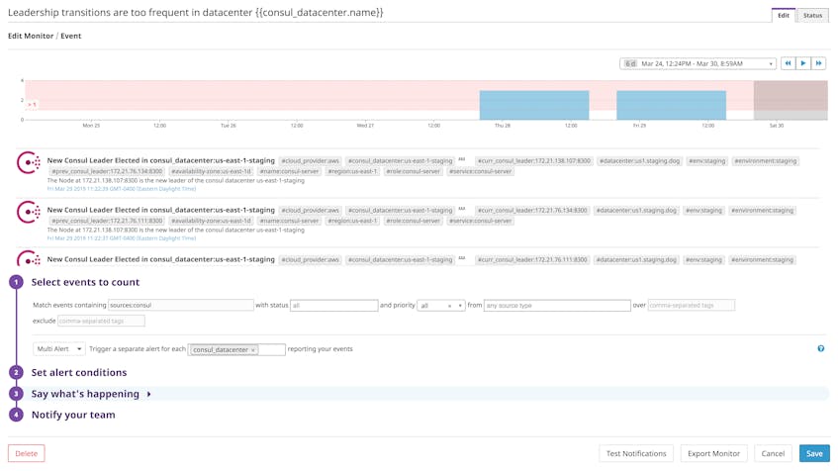Clear the priority selection with the x
838x471 pixels.
449,306
